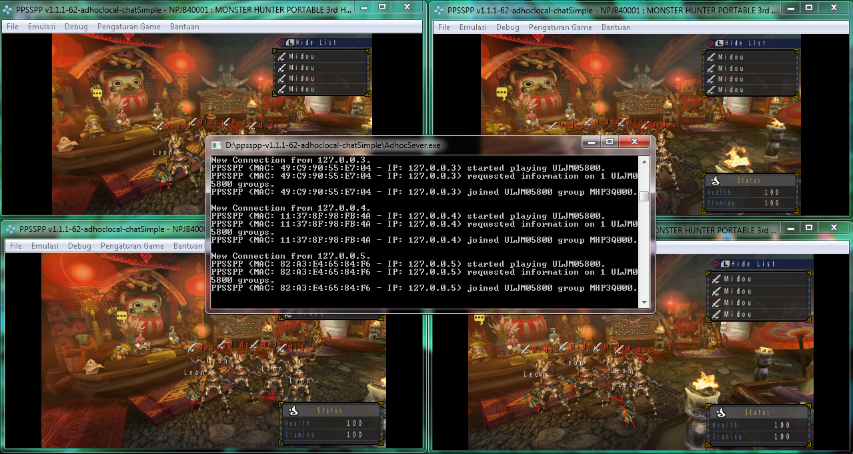Click sword icon of last Midou in top-left list
The width and height of the screenshot is (853, 454).
click(283, 89)
